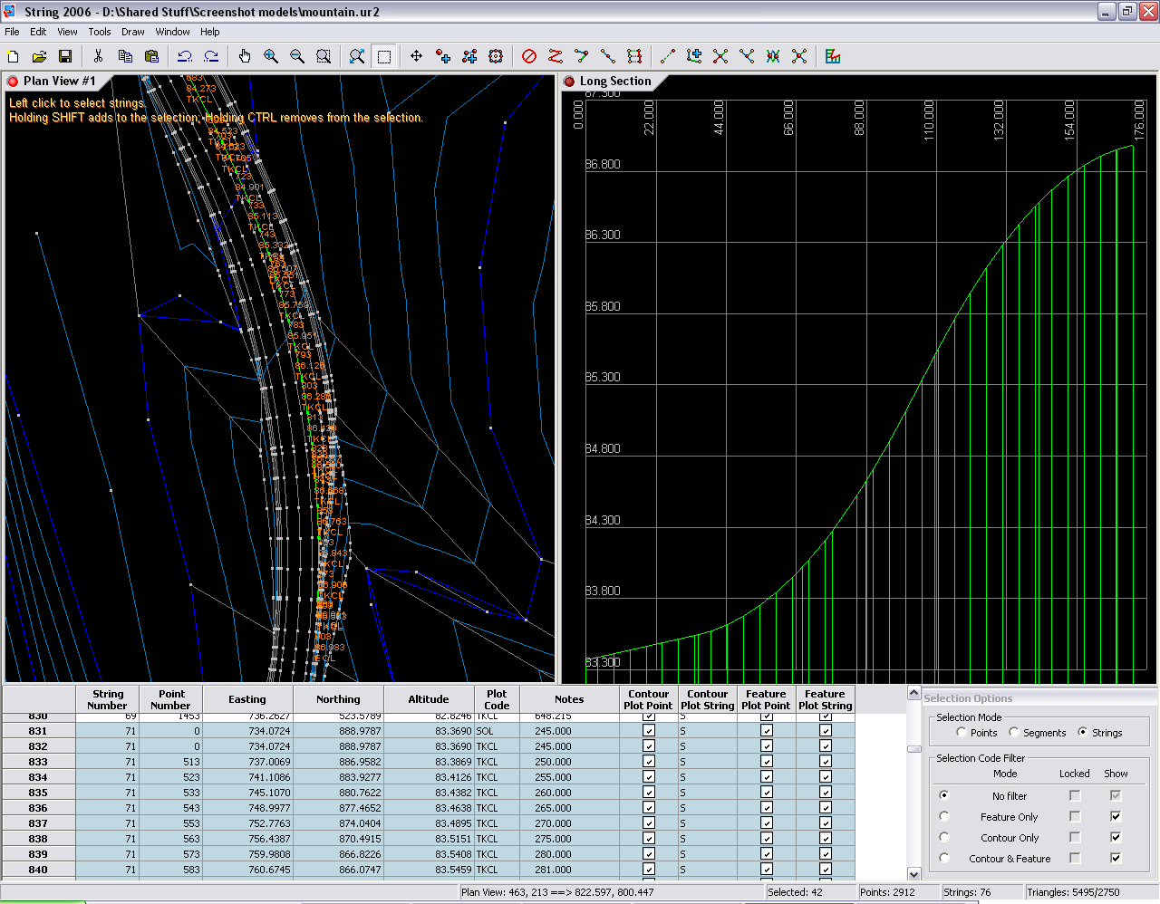Click scroll down arrow beside Selection Options
The image size is (1160, 904).
[913, 874]
